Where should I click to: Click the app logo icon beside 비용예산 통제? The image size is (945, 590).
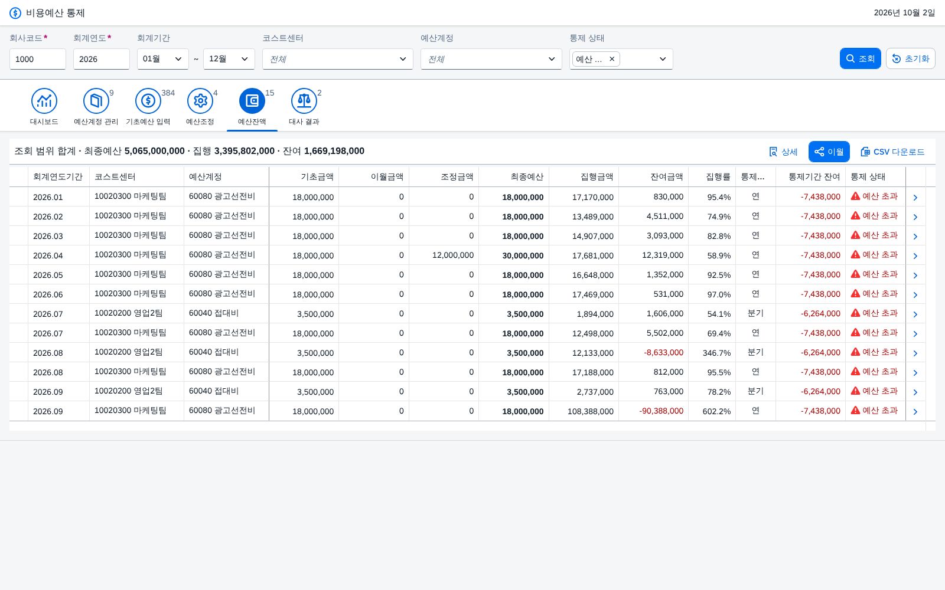pyautogui.click(x=15, y=13)
